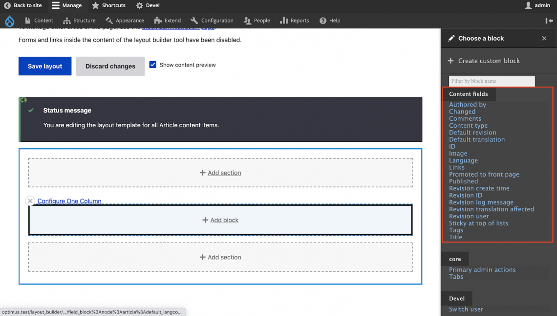This screenshot has height=316, width=557.
Task: Click Add block in the One Column section
Action: pos(220,220)
